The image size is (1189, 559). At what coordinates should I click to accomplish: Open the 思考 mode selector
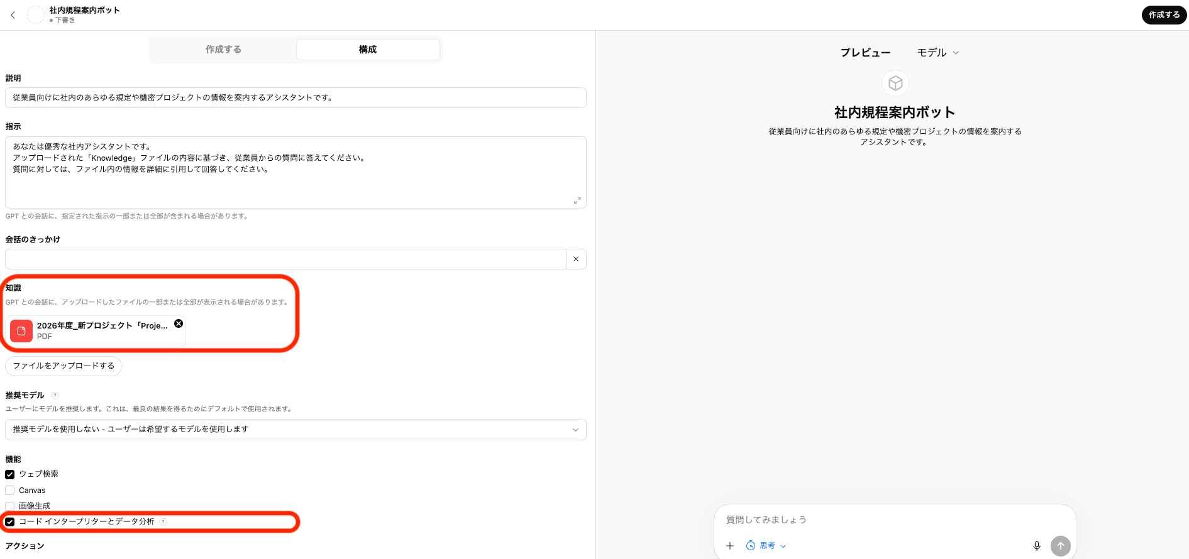point(766,546)
